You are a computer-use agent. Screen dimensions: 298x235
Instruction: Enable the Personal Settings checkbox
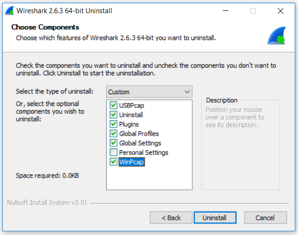[113, 153]
